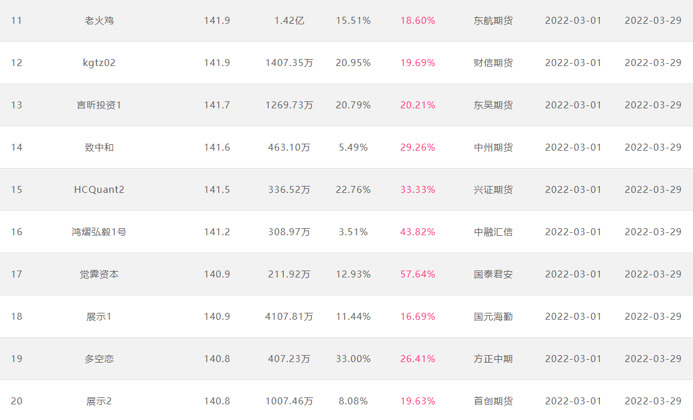The image size is (693, 420).
Task: Click the 43.82% red percentage value
Action: click(417, 232)
